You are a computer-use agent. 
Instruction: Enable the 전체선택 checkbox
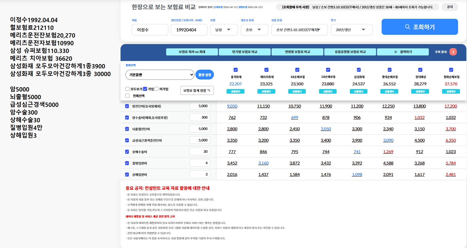(x=127, y=96)
